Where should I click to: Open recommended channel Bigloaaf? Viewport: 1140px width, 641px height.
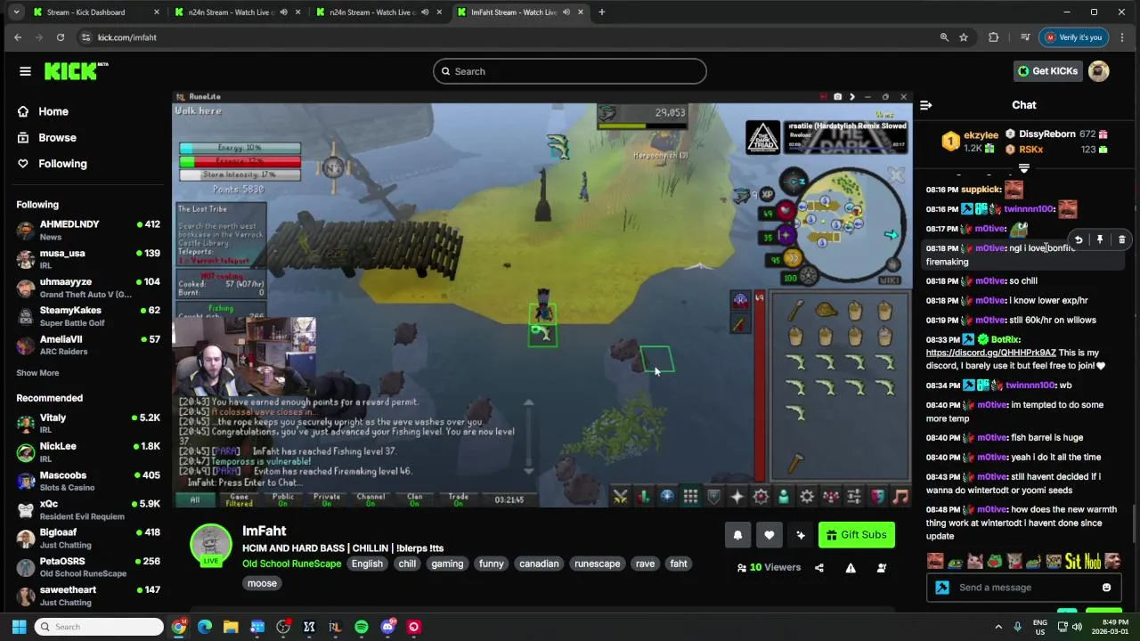(87, 539)
